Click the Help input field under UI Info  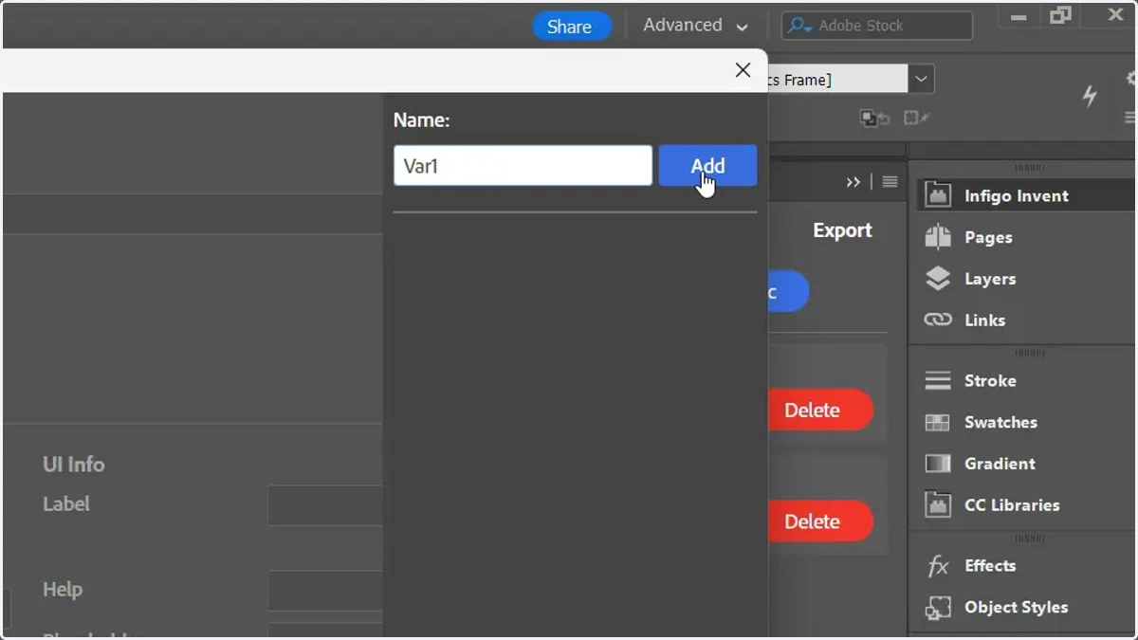(325, 591)
